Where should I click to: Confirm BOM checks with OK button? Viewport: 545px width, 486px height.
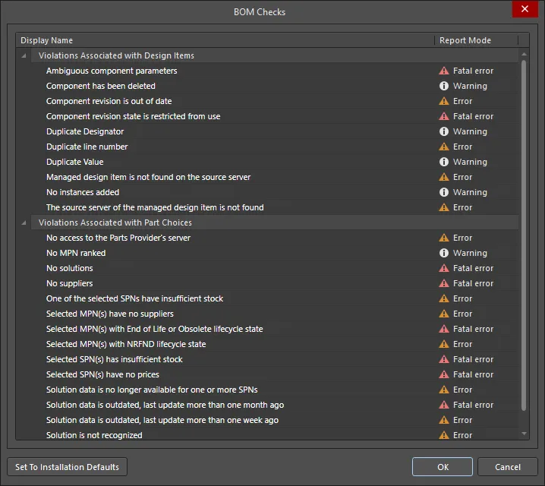click(x=442, y=467)
